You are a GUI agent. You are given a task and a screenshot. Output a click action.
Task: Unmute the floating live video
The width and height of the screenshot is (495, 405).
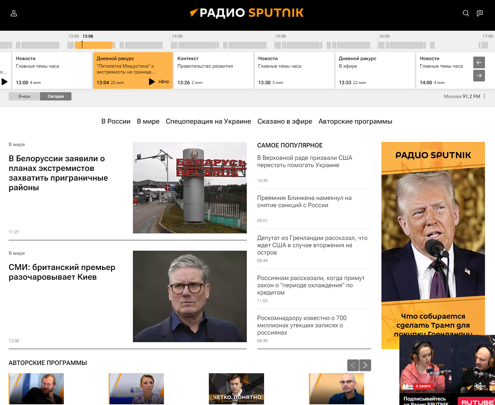point(479,386)
